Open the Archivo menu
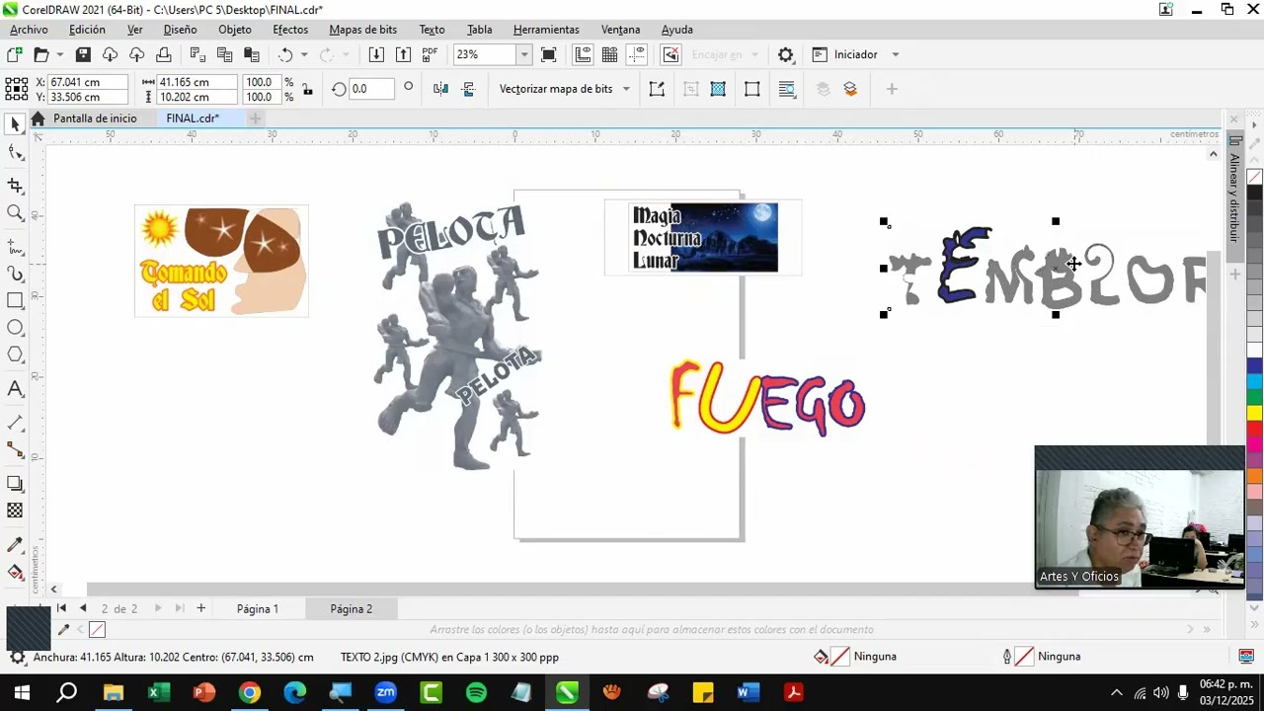The width and height of the screenshot is (1264, 711). point(29,30)
